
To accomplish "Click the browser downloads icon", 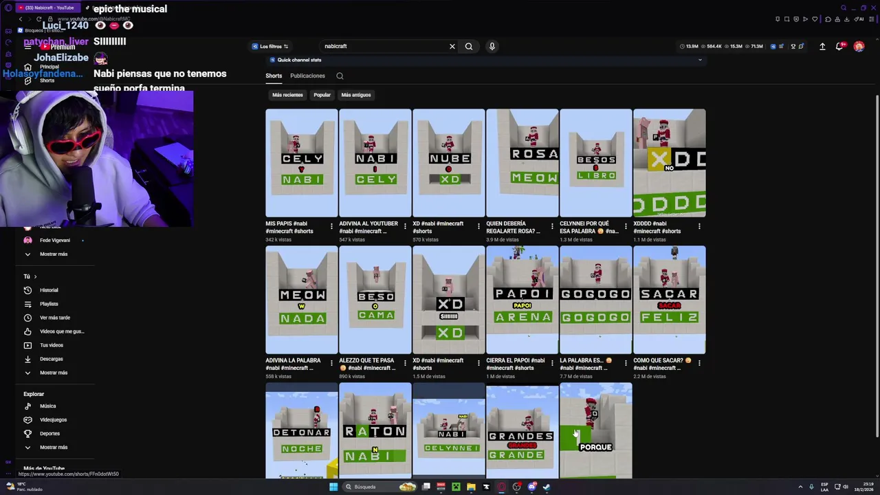I will click(846, 19).
